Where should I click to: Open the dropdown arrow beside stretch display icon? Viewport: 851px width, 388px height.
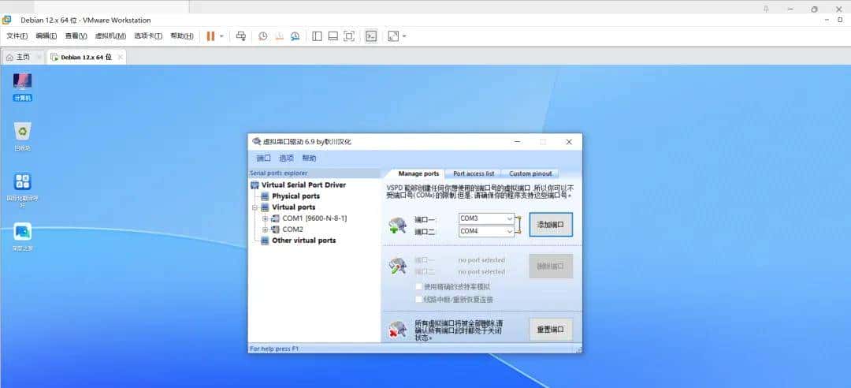pyautogui.click(x=404, y=36)
